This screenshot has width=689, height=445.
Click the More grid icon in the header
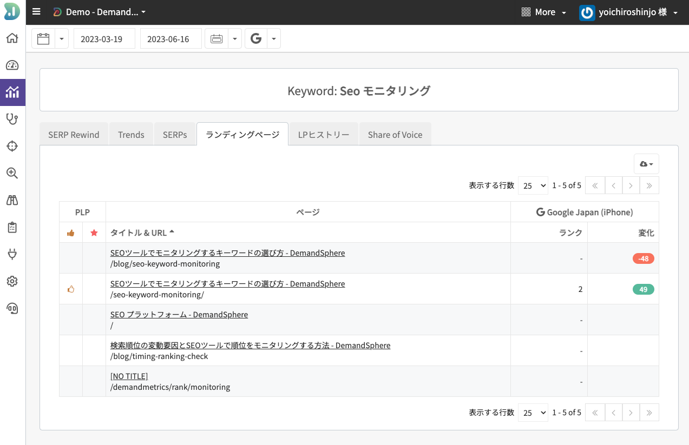pyautogui.click(x=526, y=12)
